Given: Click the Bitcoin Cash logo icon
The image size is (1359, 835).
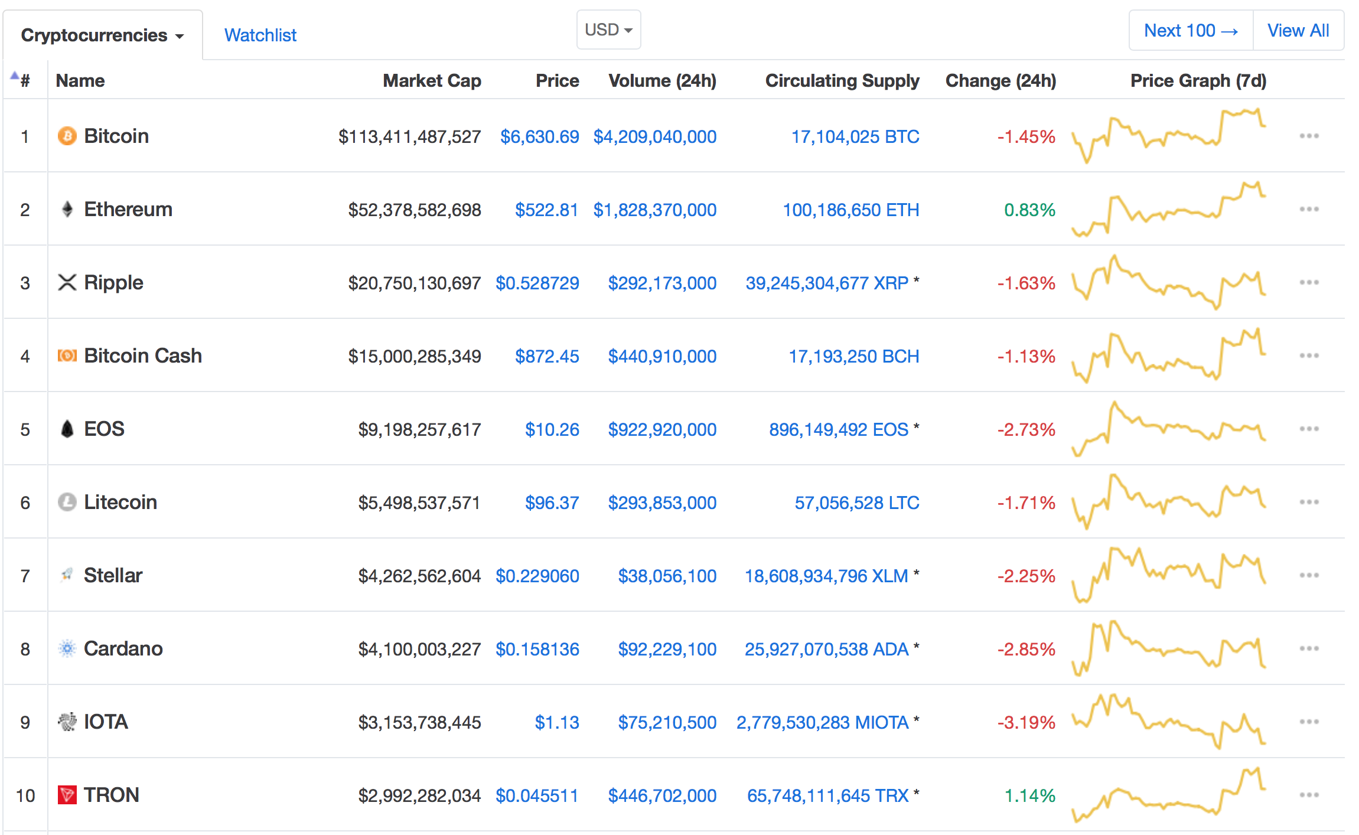Looking at the screenshot, I should tap(67, 355).
